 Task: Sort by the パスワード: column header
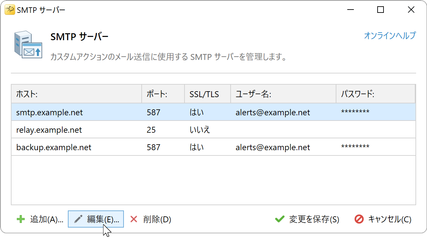pos(376,94)
